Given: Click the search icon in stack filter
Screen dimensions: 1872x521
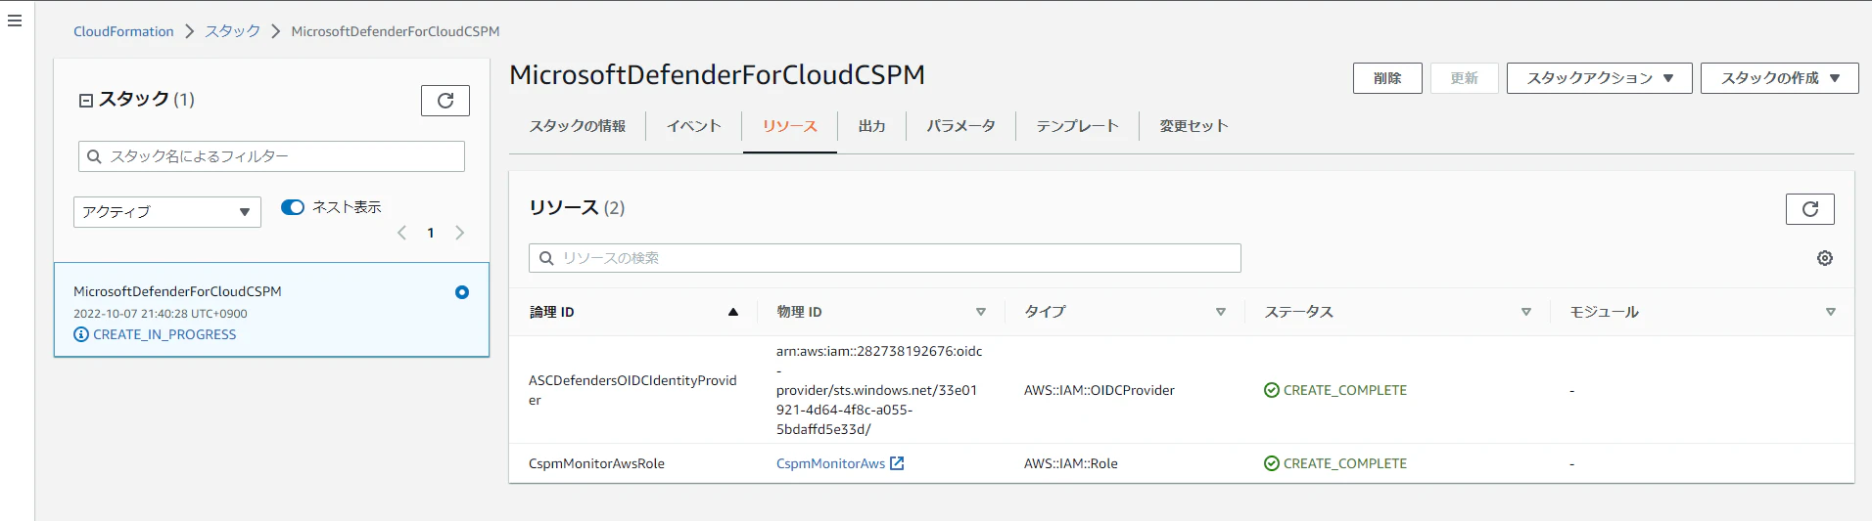Looking at the screenshot, I should tap(94, 156).
